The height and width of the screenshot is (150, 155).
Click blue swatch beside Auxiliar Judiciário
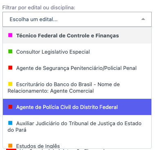10,123
